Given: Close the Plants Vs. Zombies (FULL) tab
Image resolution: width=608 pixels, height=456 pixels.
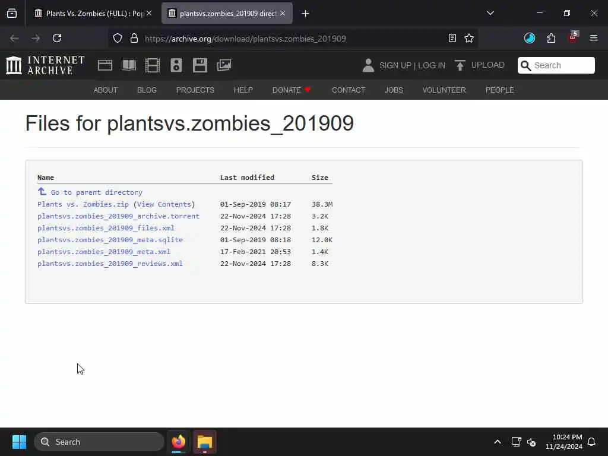Looking at the screenshot, I should [149, 13].
